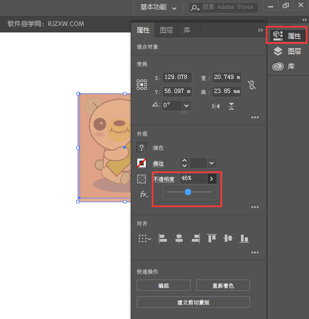The width and height of the screenshot is (309, 319).
Task: Expand the opacity slider arrow
Action: [x=212, y=178]
